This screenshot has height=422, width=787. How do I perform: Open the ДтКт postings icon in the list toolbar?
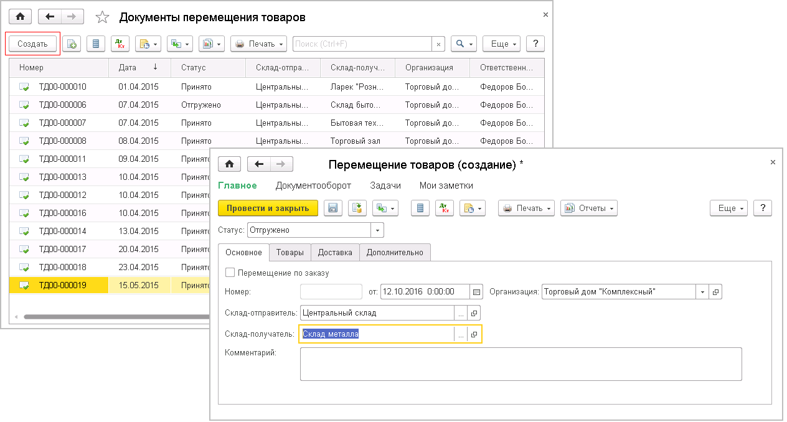coord(120,44)
